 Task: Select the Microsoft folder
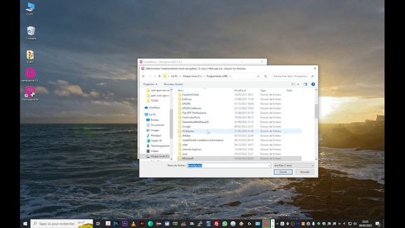click(188, 158)
